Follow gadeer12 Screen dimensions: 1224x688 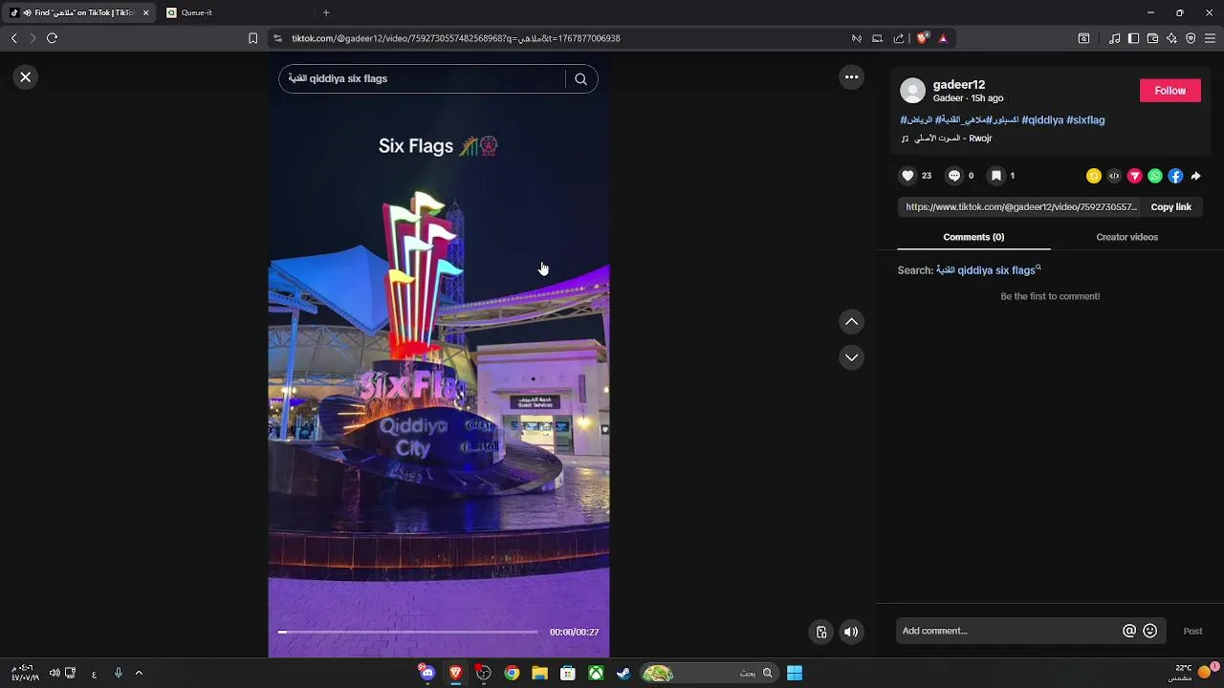tap(1169, 91)
